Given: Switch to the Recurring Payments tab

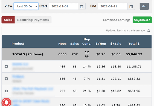Looking at the screenshot, I should [x=33, y=20].
